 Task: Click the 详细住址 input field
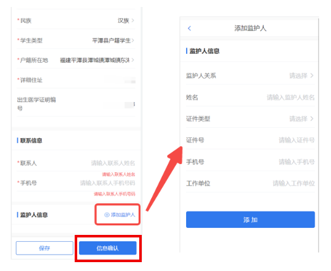tap(76, 80)
